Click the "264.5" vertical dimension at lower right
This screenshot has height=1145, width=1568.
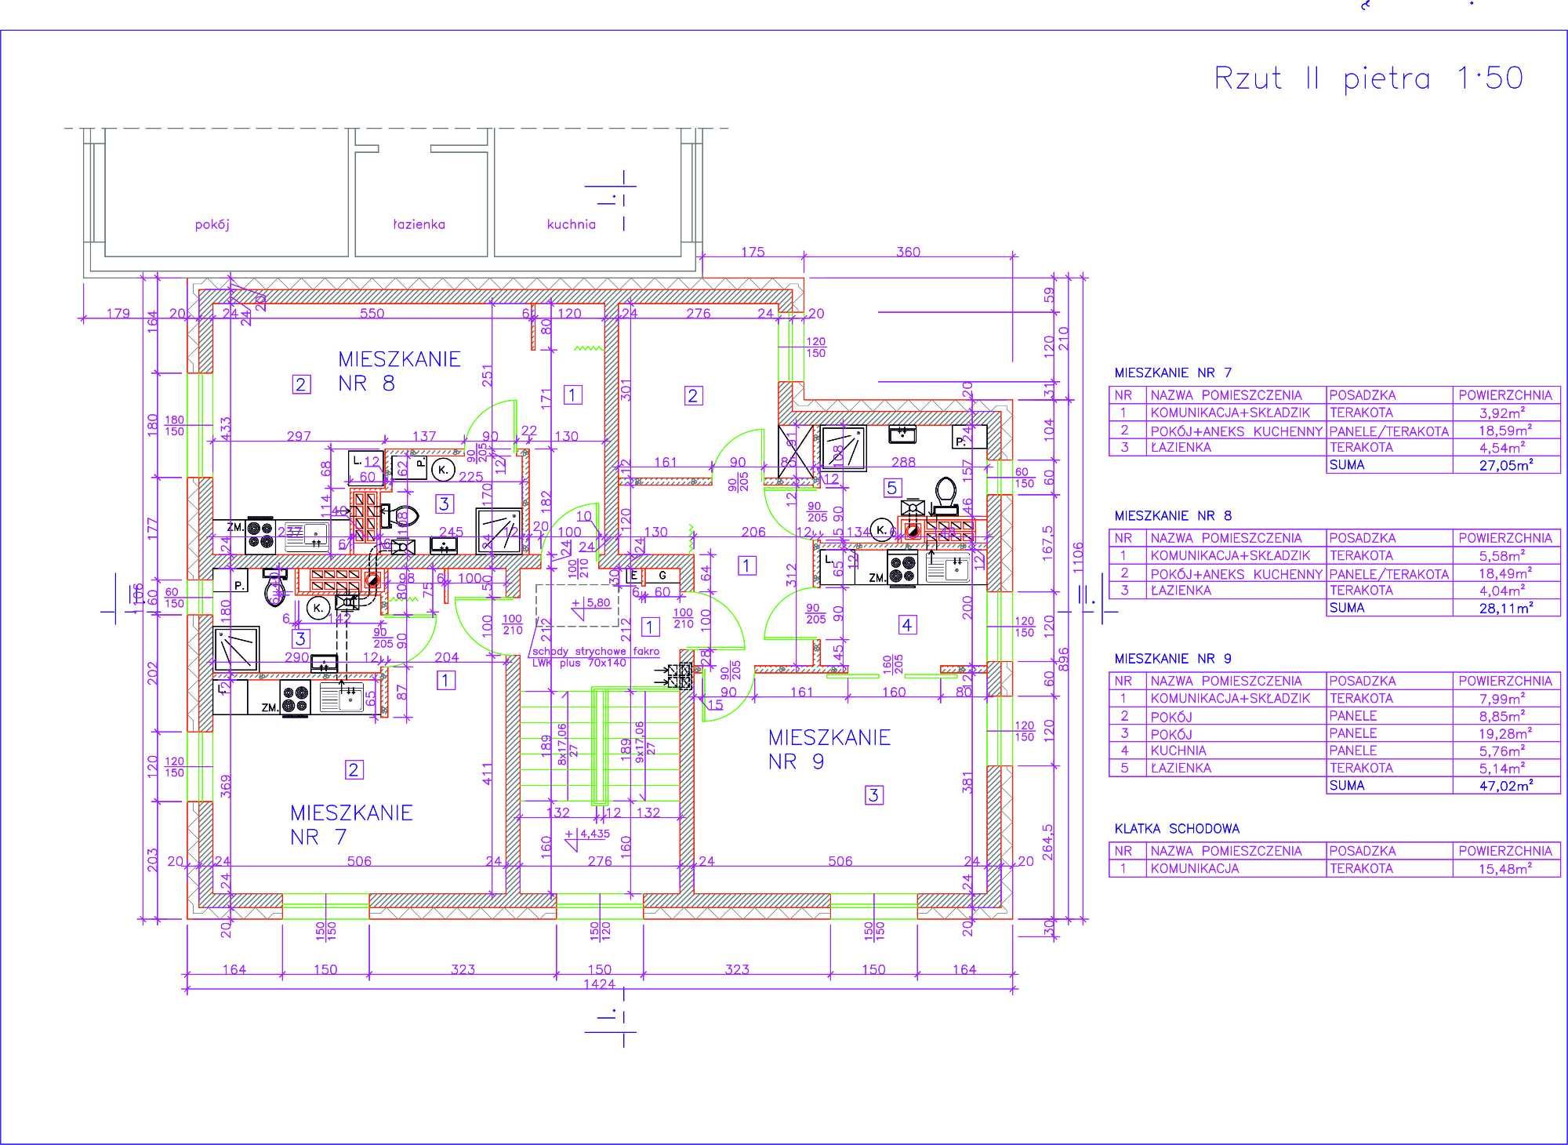tap(1050, 843)
